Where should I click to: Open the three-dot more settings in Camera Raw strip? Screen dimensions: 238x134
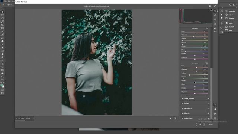point(215,32)
